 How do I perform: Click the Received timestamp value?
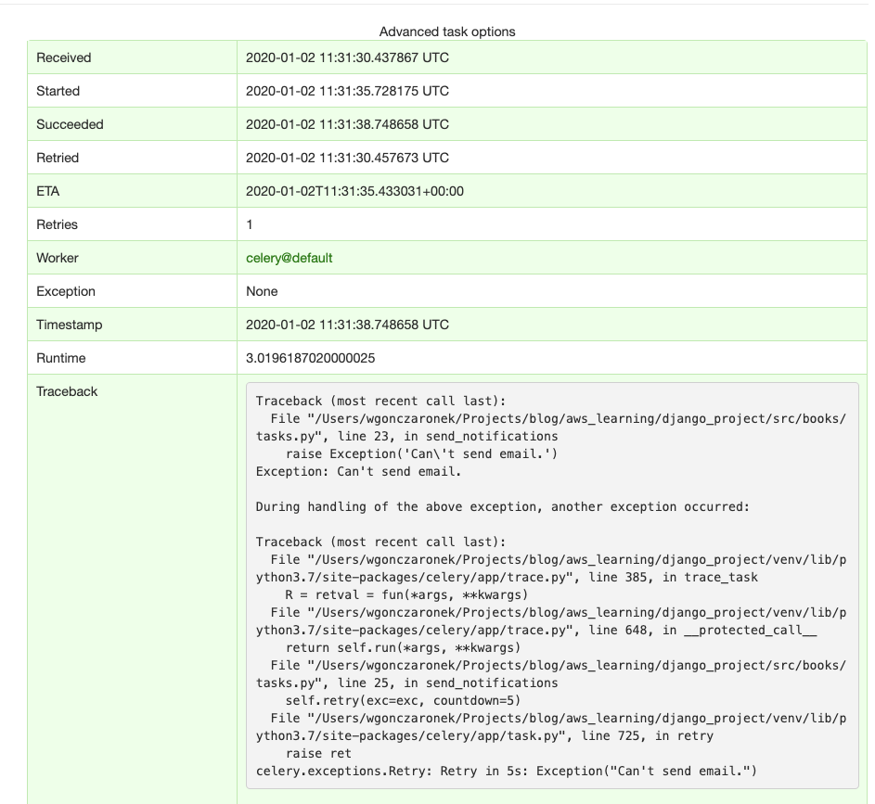347,57
